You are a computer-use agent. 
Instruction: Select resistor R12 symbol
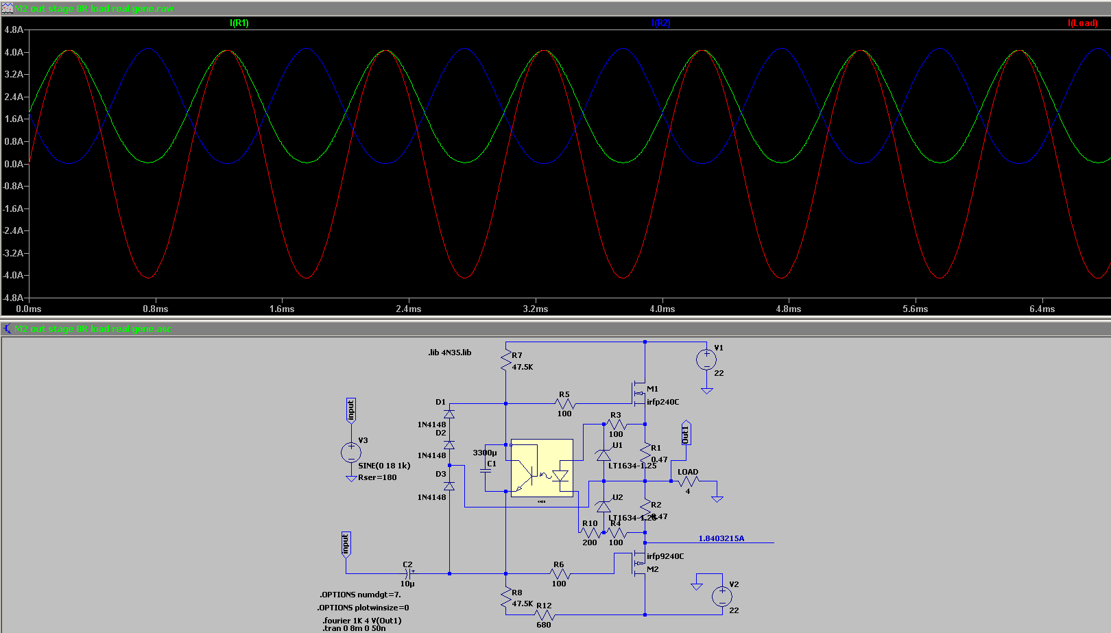pos(544,615)
